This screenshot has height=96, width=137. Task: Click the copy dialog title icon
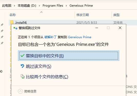pyautogui.click(x=15, y=28)
